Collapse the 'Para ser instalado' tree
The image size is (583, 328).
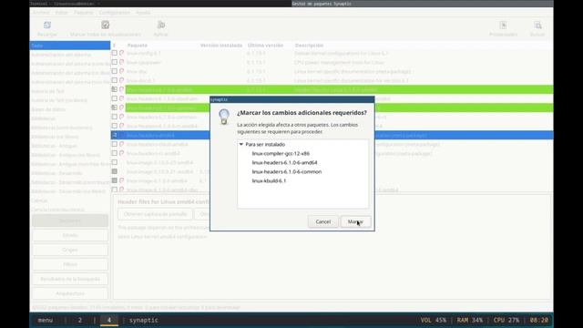point(241,144)
